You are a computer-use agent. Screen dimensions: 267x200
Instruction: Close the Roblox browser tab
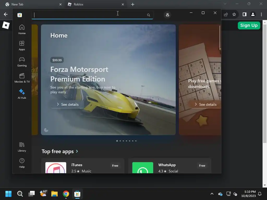123,4
